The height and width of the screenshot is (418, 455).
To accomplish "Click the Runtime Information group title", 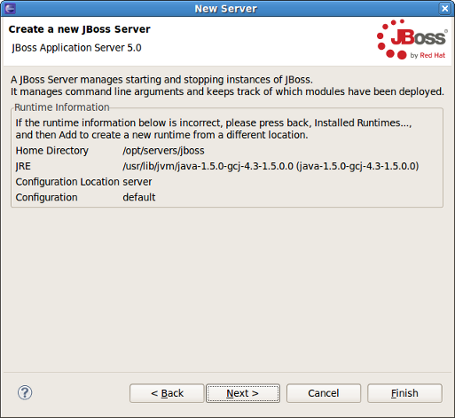I will [62, 107].
